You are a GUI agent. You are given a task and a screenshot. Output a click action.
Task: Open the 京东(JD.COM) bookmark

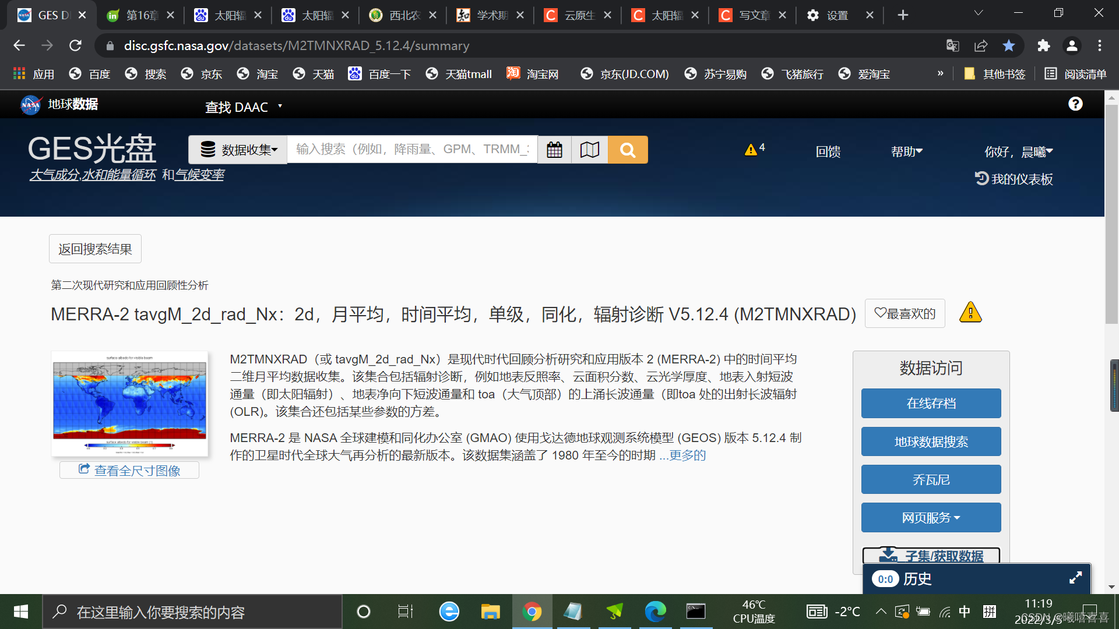click(625, 74)
